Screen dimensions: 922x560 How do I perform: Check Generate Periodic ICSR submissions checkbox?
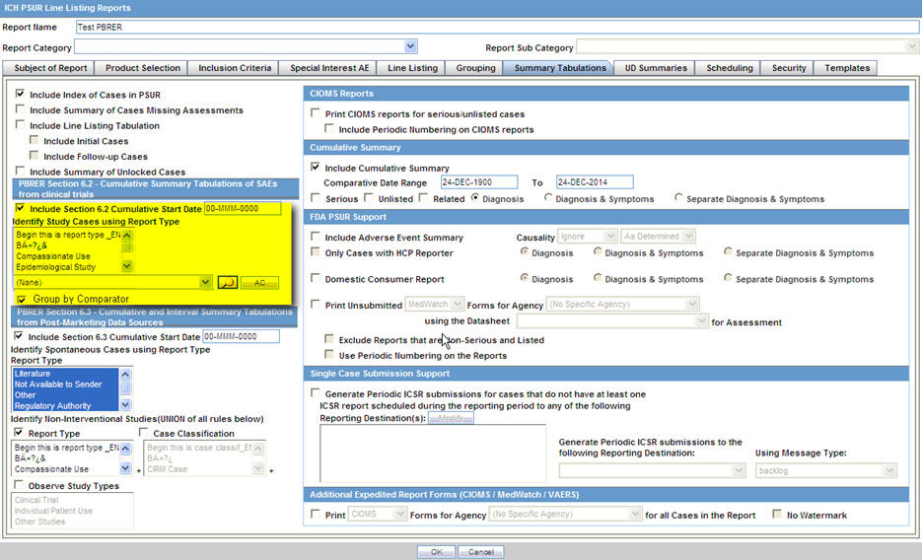tap(316, 393)
